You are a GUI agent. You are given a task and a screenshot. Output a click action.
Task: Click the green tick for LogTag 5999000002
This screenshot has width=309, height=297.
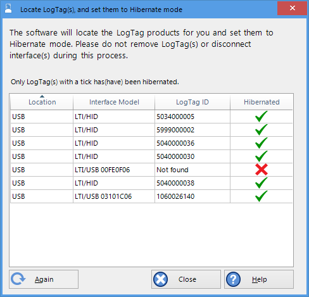(x=262, y=130)
